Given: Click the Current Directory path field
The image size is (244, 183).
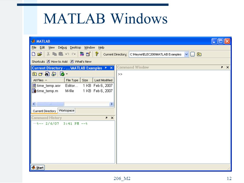Looking at the screenshot, I should (157, 54).
